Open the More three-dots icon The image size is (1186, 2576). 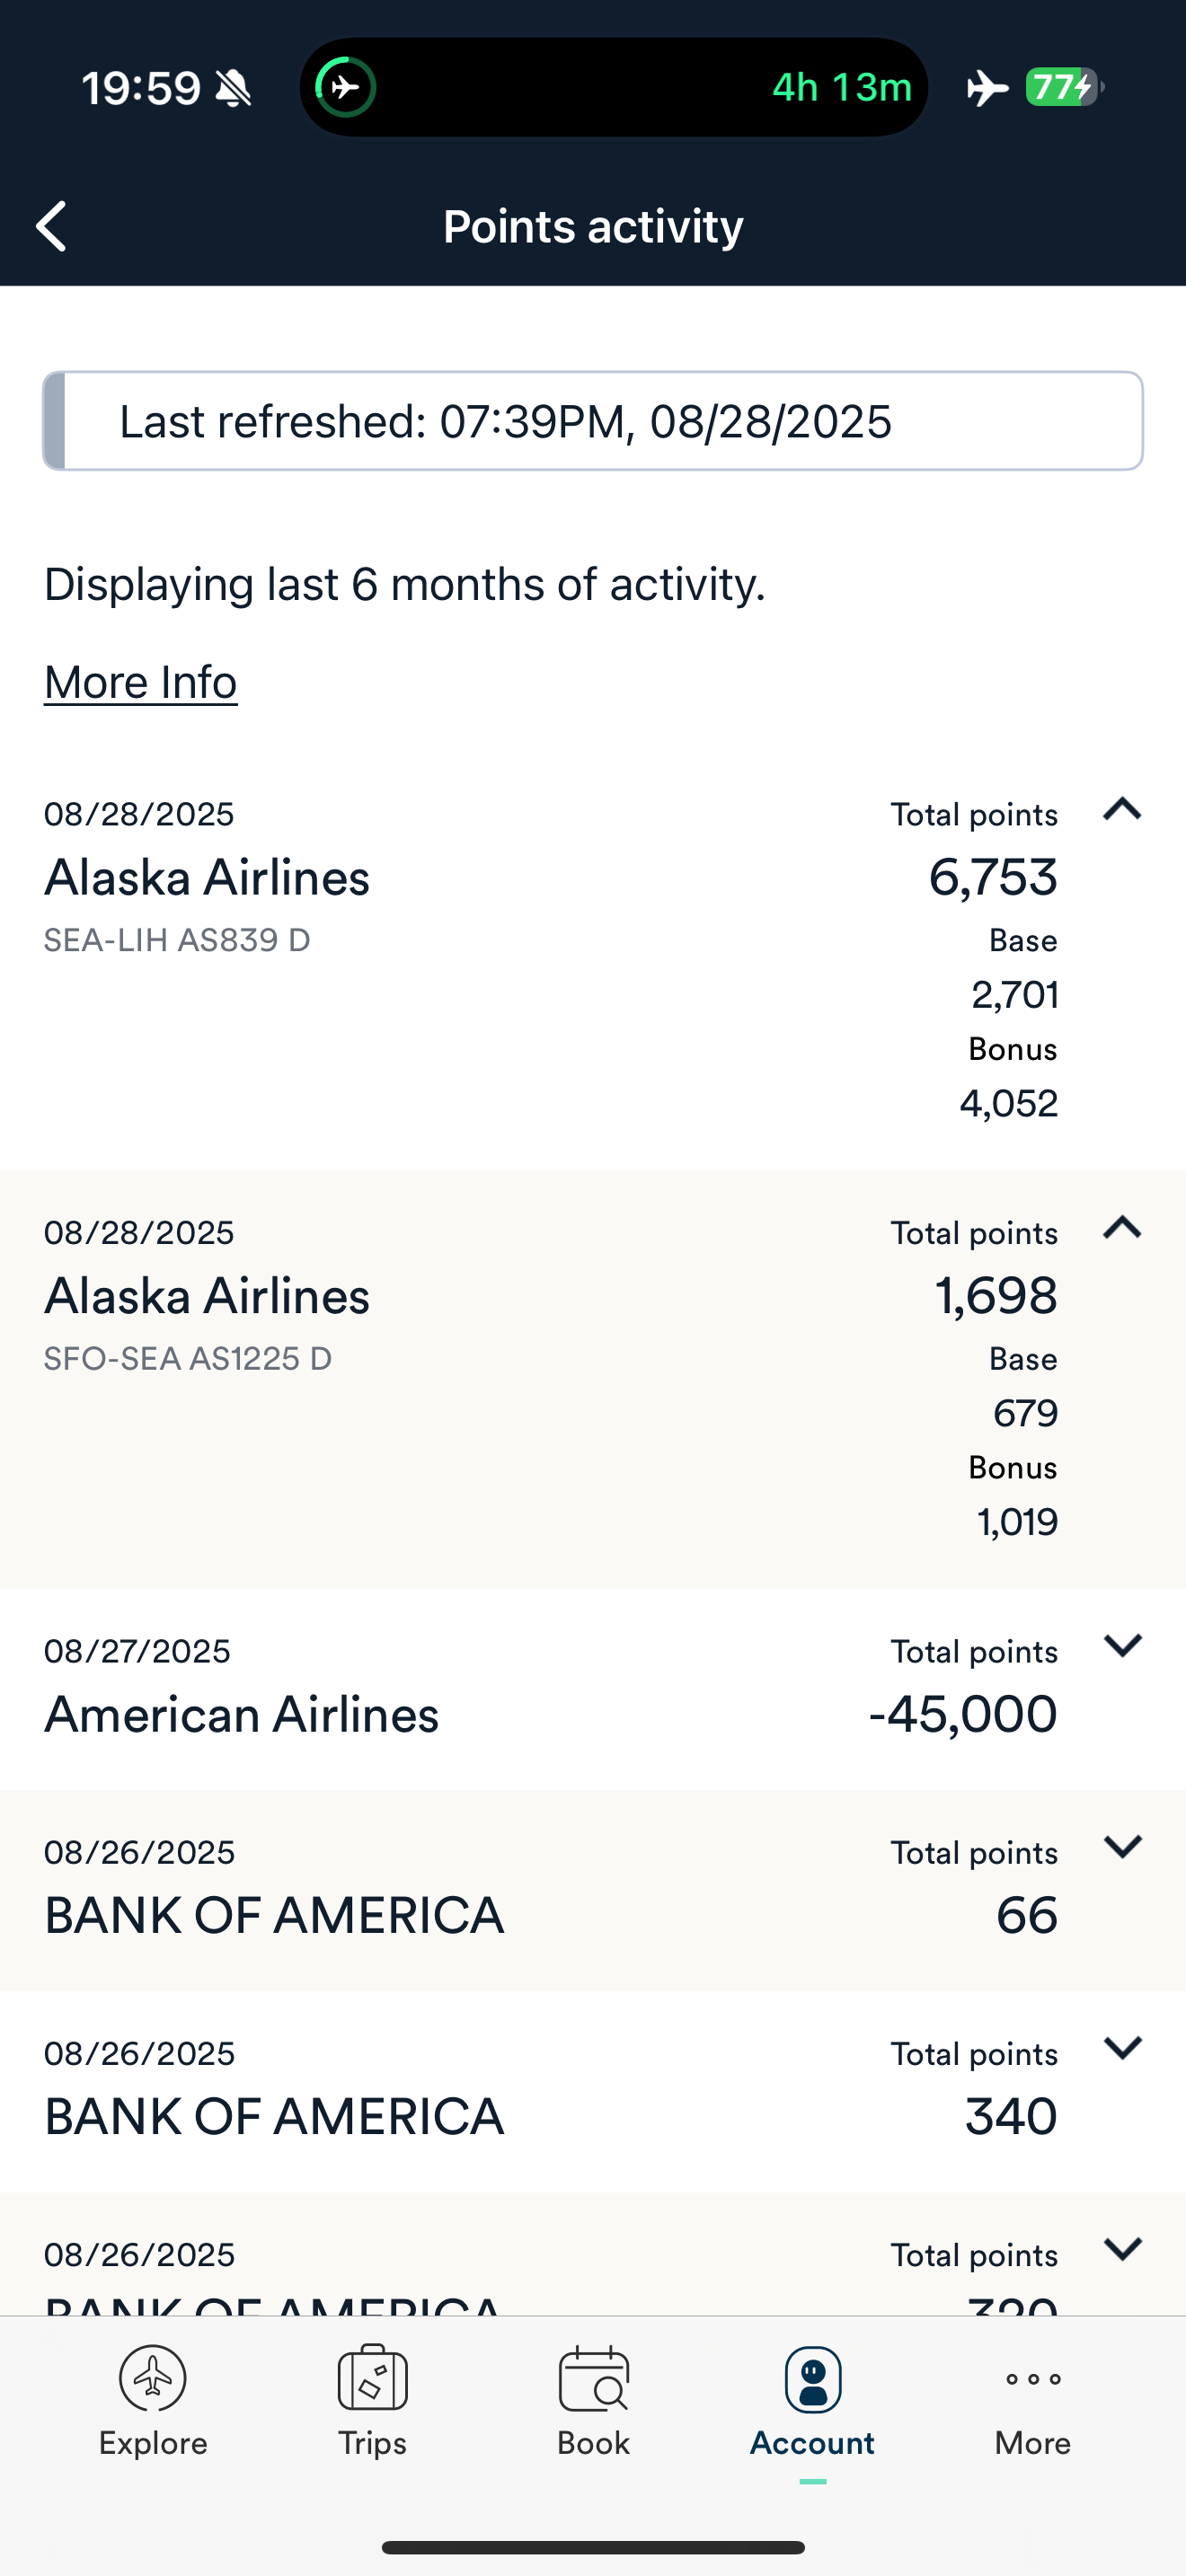1033,2379
